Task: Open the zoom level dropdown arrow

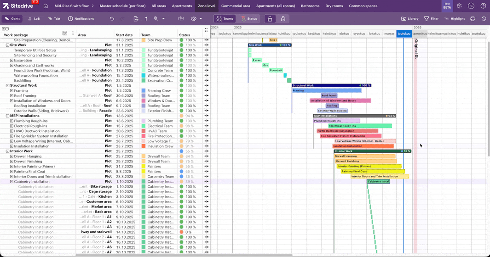Action: point(163,19)
